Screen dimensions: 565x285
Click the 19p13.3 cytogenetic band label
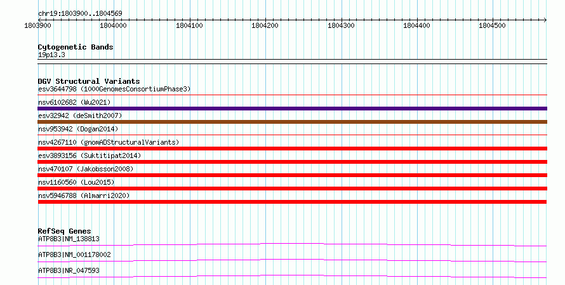[51, 55]
